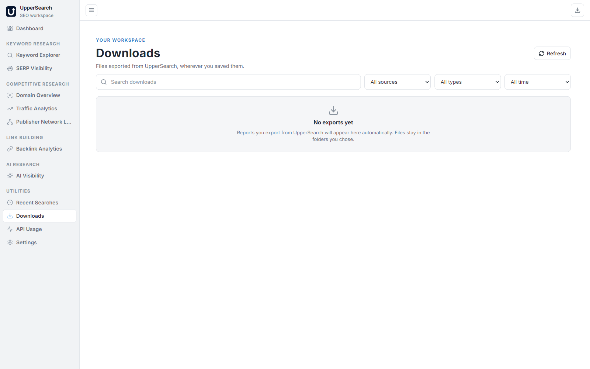Open Dashboard from the sidebar

click(40, 28)
